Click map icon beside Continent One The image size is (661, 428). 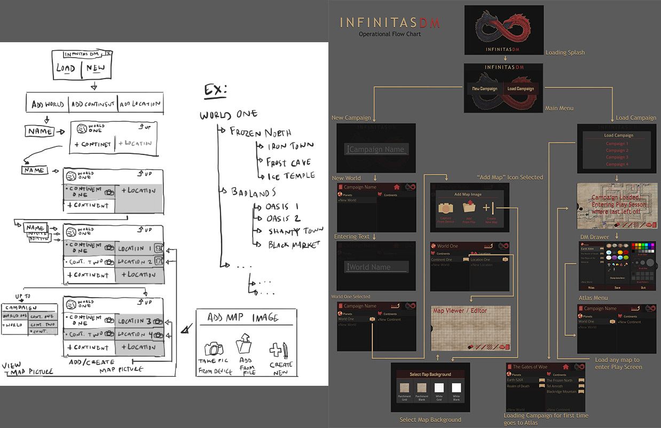pyautogui.click(x=466, y=260)
